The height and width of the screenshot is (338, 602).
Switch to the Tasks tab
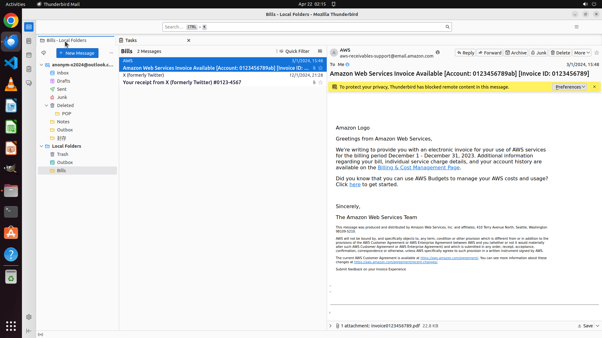(x=131, y=40)
